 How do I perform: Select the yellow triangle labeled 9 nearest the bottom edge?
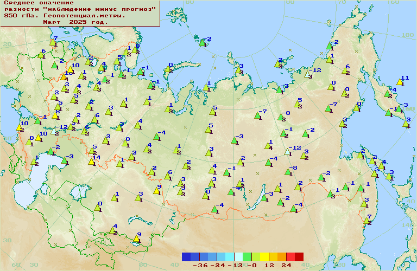tap(136, 238)
